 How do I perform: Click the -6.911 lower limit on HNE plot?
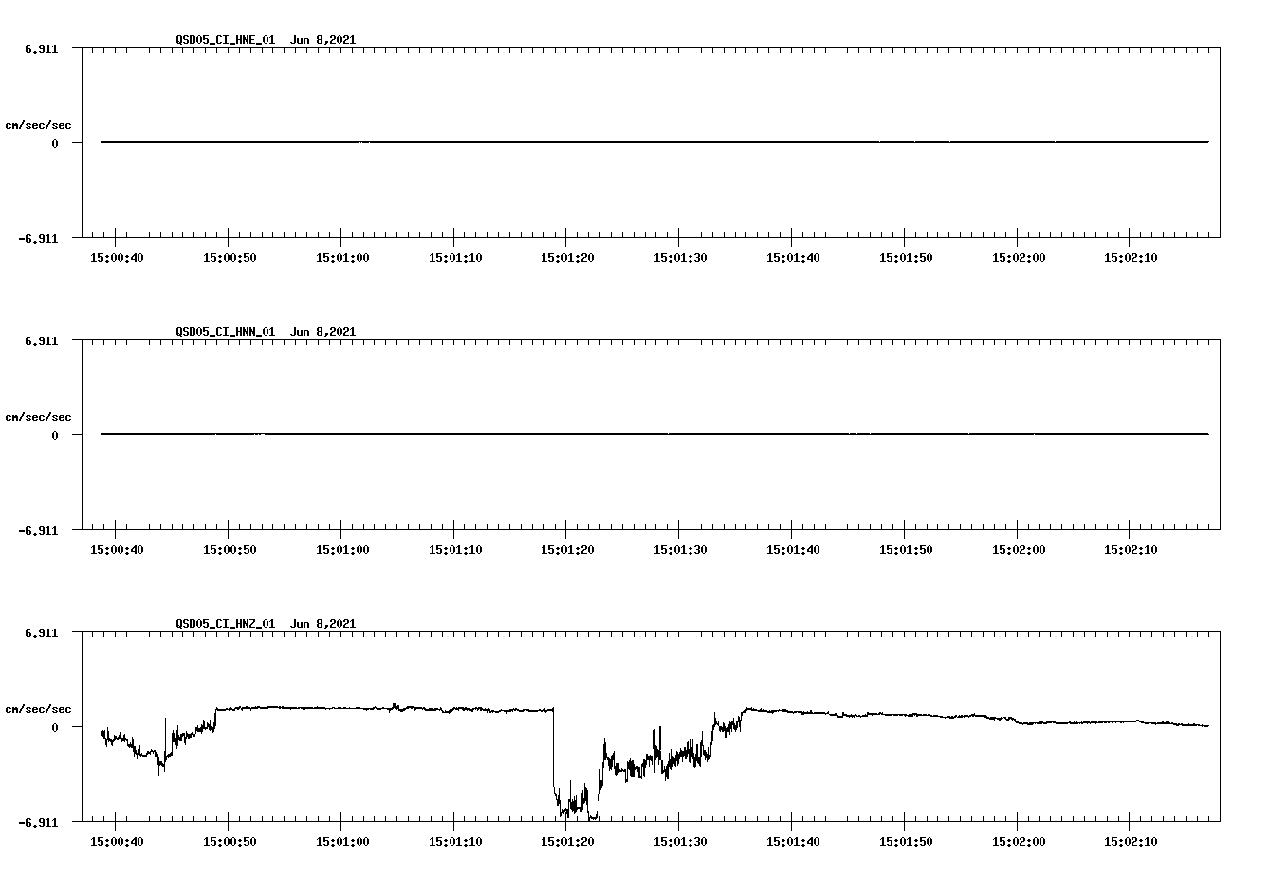(x=38, y=239)
